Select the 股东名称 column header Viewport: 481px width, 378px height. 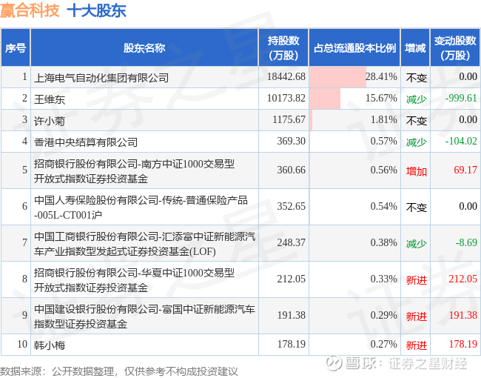(144, 47)
